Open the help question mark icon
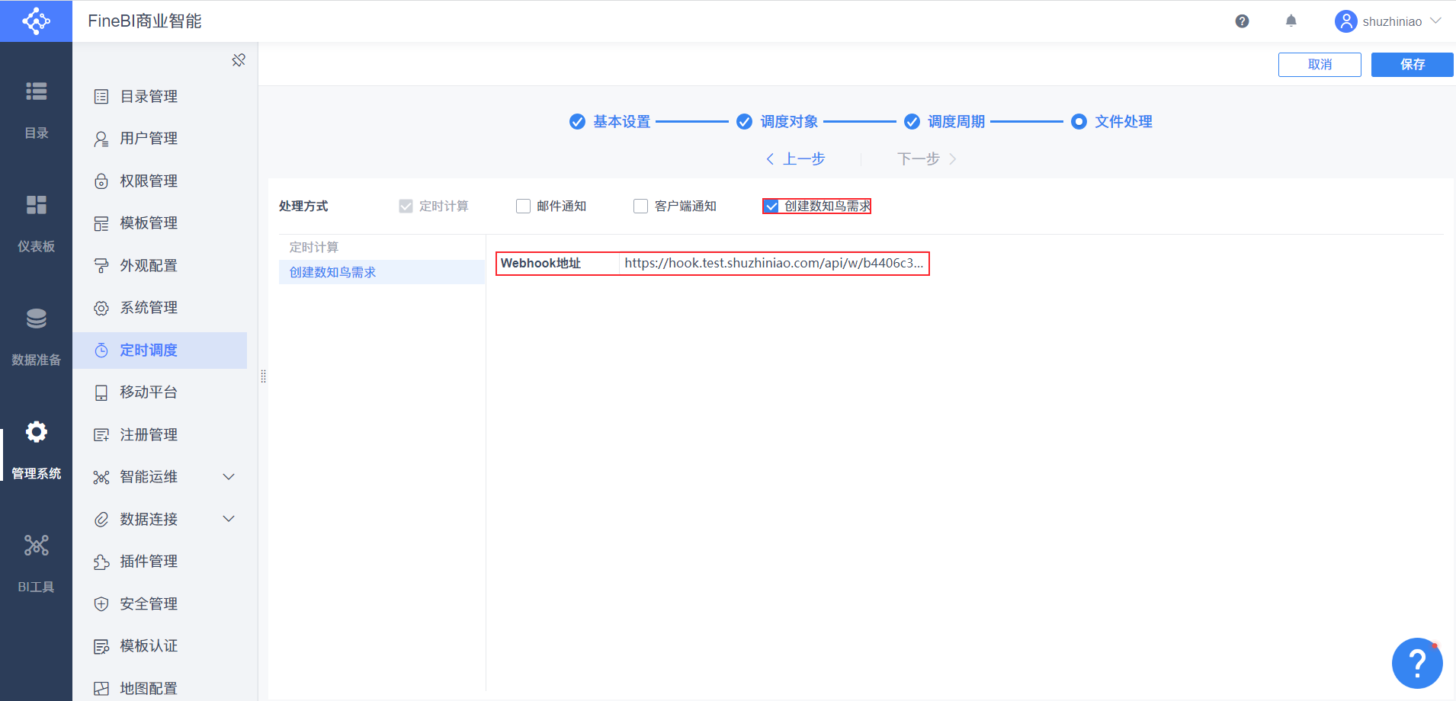 click(1242, 21)
